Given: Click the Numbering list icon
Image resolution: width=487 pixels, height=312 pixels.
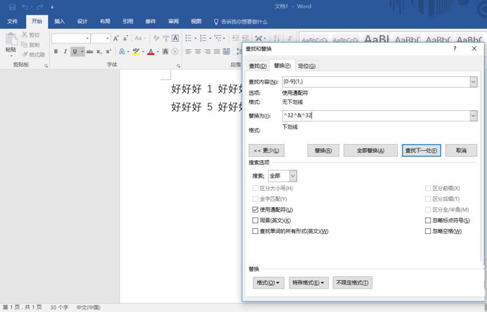Looking at the screenshot, I should [x=203, y=38].
